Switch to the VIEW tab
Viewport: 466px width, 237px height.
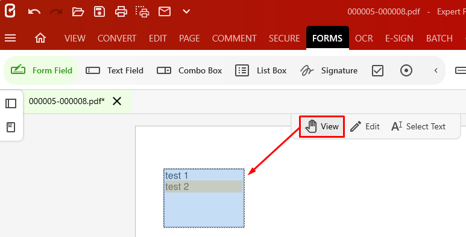pyautogui.click(x=75, y=38)
